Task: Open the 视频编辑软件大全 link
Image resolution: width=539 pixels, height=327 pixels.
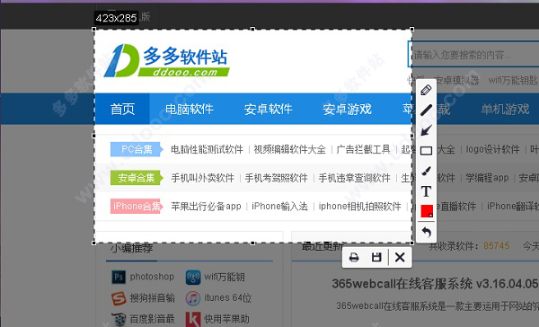Action: tap(289, 149)
